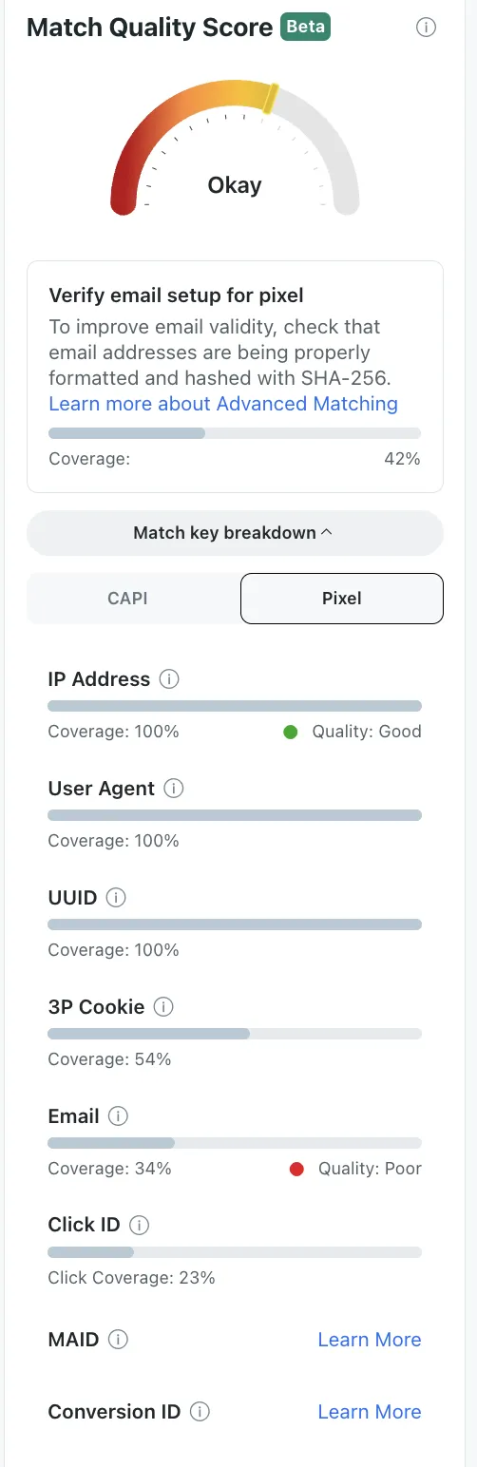Image resolution: width=477 pixels, height=1467 pixels.
Task: Show info tooltip for MAID
Action: pos(118,1340)
